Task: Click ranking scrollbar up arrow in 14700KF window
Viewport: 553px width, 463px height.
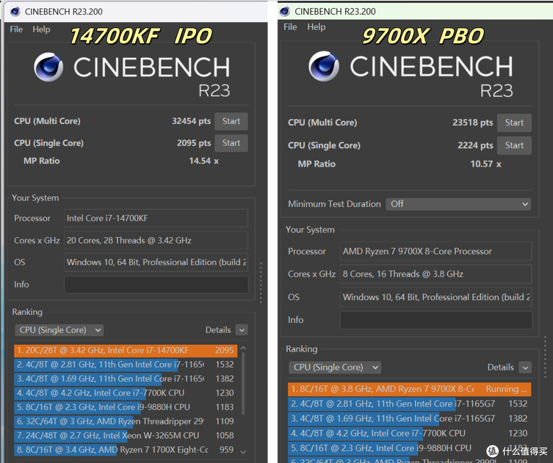Action: tap(243, 348)
